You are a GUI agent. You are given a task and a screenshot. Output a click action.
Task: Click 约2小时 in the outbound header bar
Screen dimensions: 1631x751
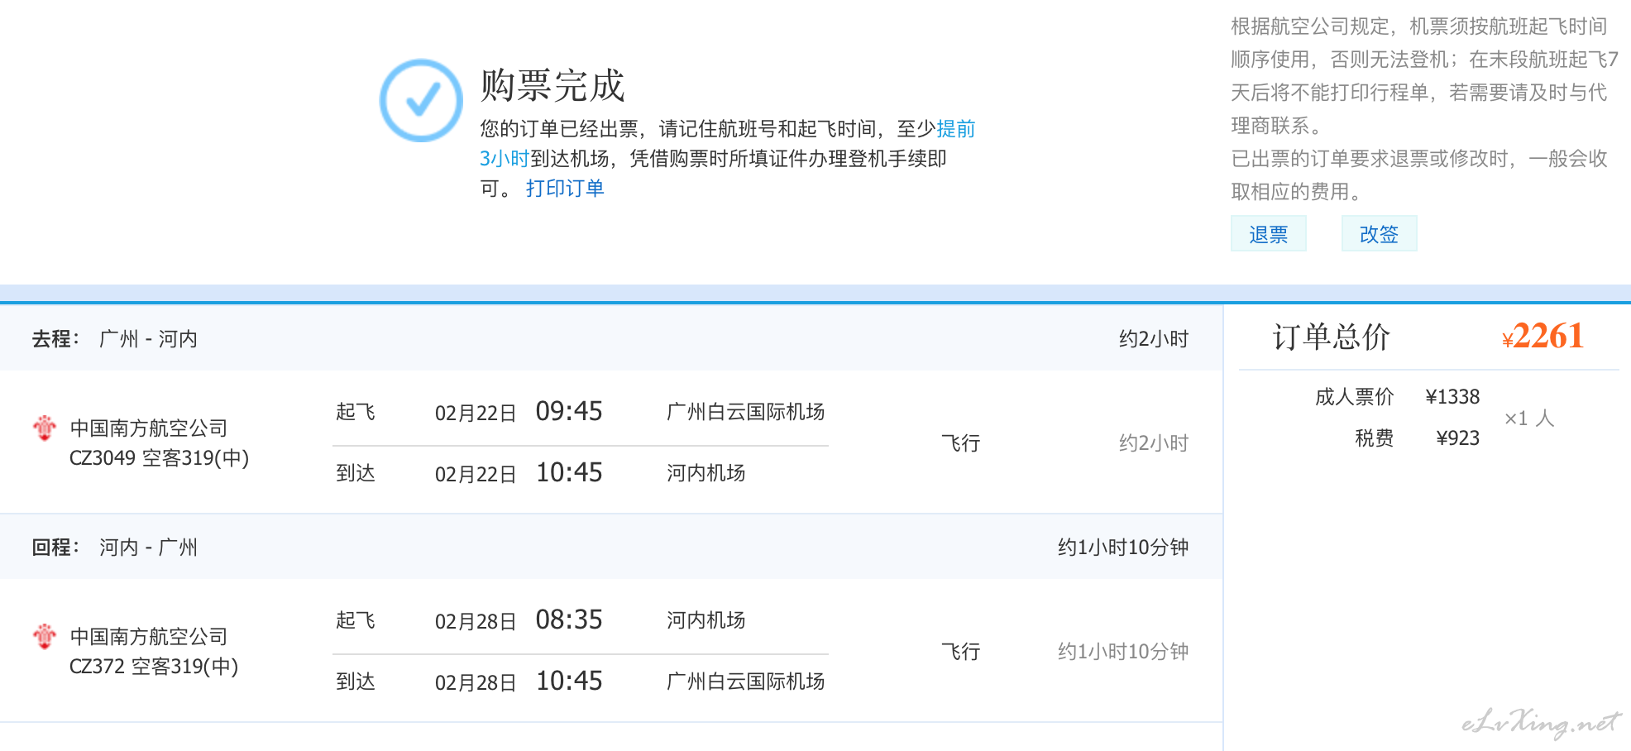click(1154, 339)
